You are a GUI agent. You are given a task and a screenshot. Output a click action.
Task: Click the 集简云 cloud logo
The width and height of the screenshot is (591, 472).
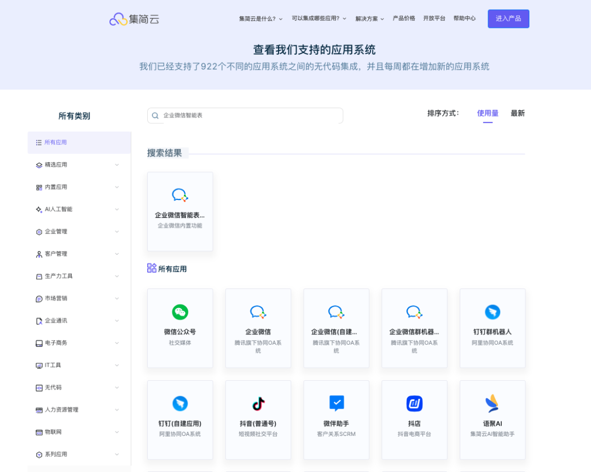point(134,19)
